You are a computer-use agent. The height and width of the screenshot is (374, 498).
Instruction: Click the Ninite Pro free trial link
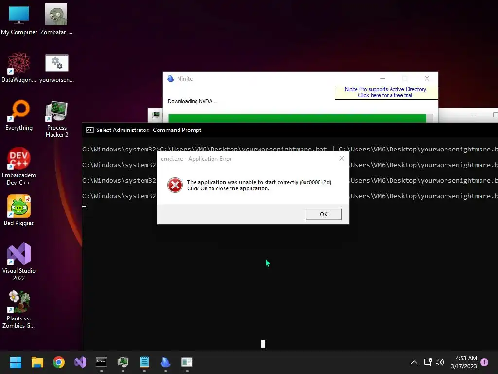click(386, 92)
